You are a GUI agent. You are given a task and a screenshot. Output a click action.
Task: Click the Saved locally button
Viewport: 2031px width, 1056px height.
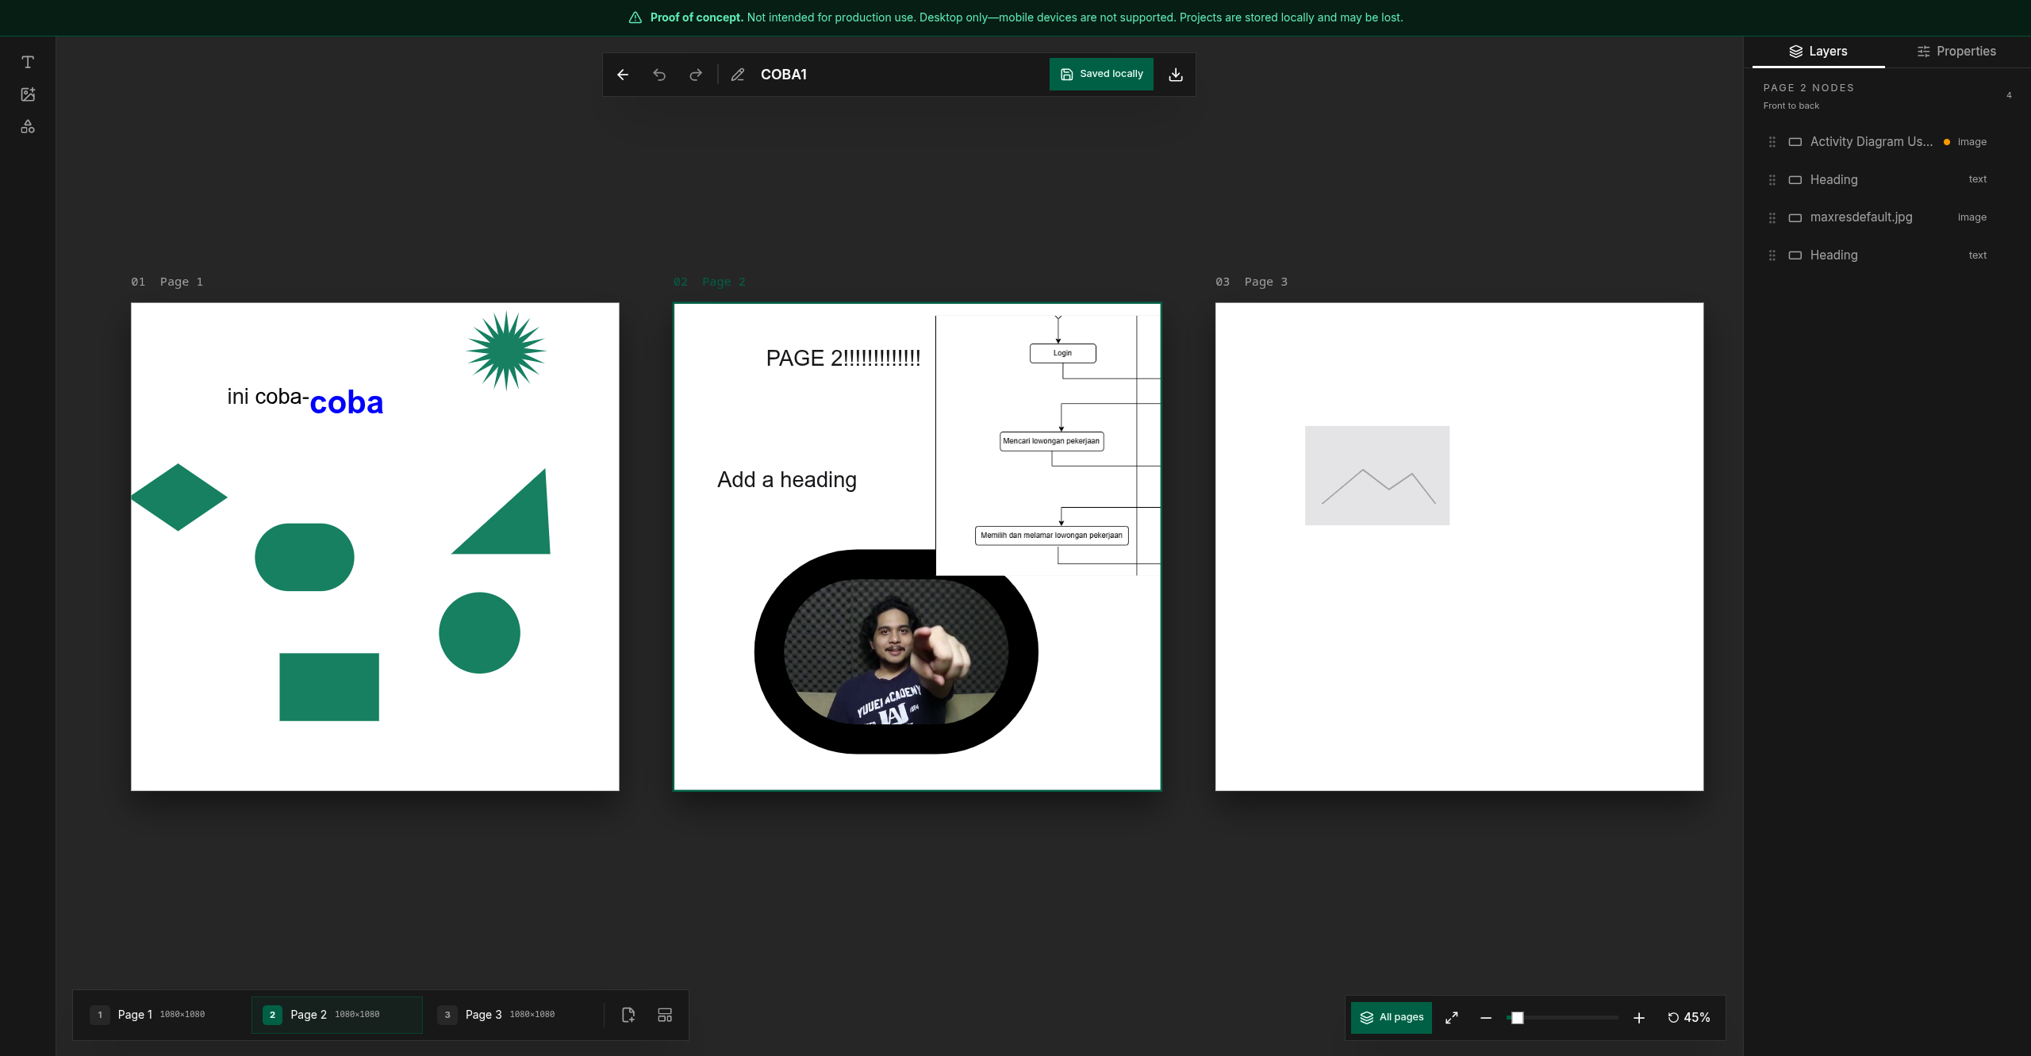tap(1101, 75)
